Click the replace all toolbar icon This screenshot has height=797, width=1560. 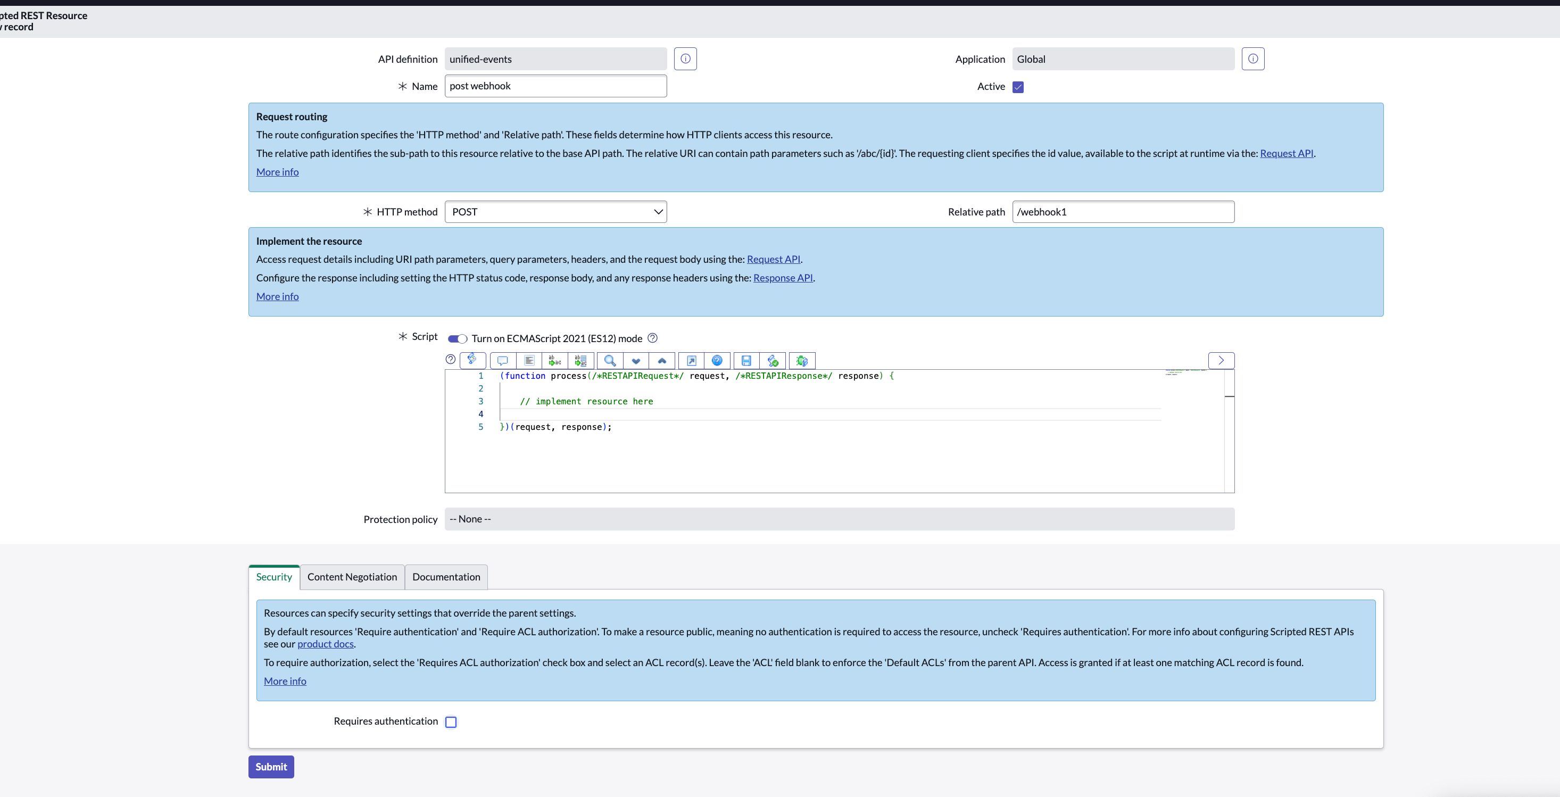coord(581,361)
